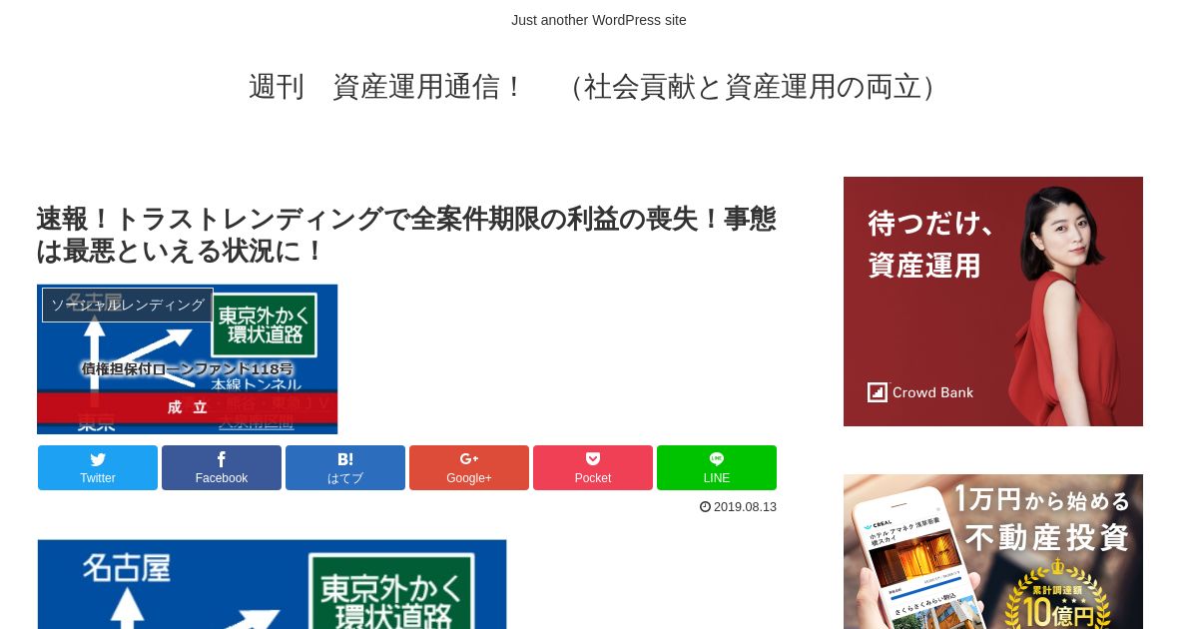Save the article to Pocket
Screen dimensions: 1198x629
point(593,467)
